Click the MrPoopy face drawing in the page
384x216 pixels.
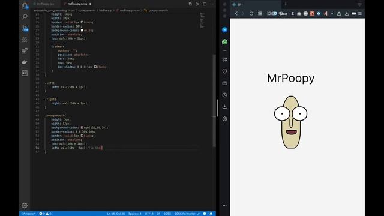coord(290,122)
